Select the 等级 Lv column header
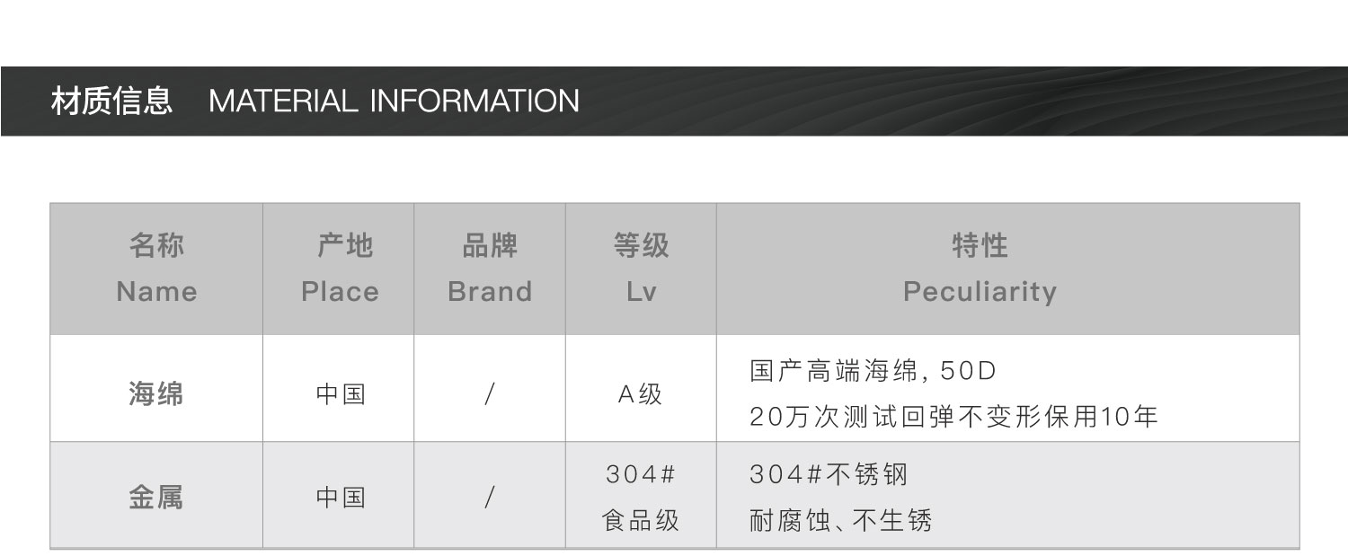This screenshot has width=1348, height=556. click(641, 268)
